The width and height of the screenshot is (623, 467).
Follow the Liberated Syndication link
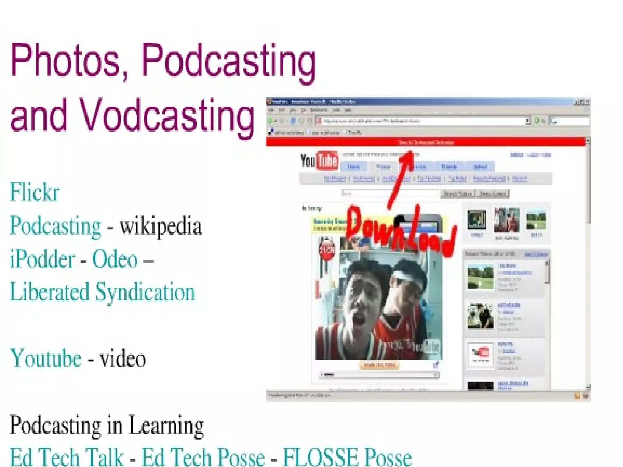(102, 292)
